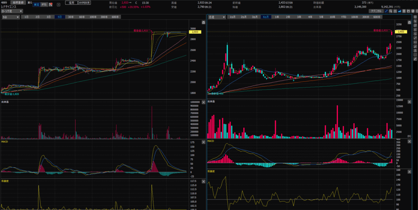Select the 2ヵ月 range tab
418x210 pixels.
(244, 17)
